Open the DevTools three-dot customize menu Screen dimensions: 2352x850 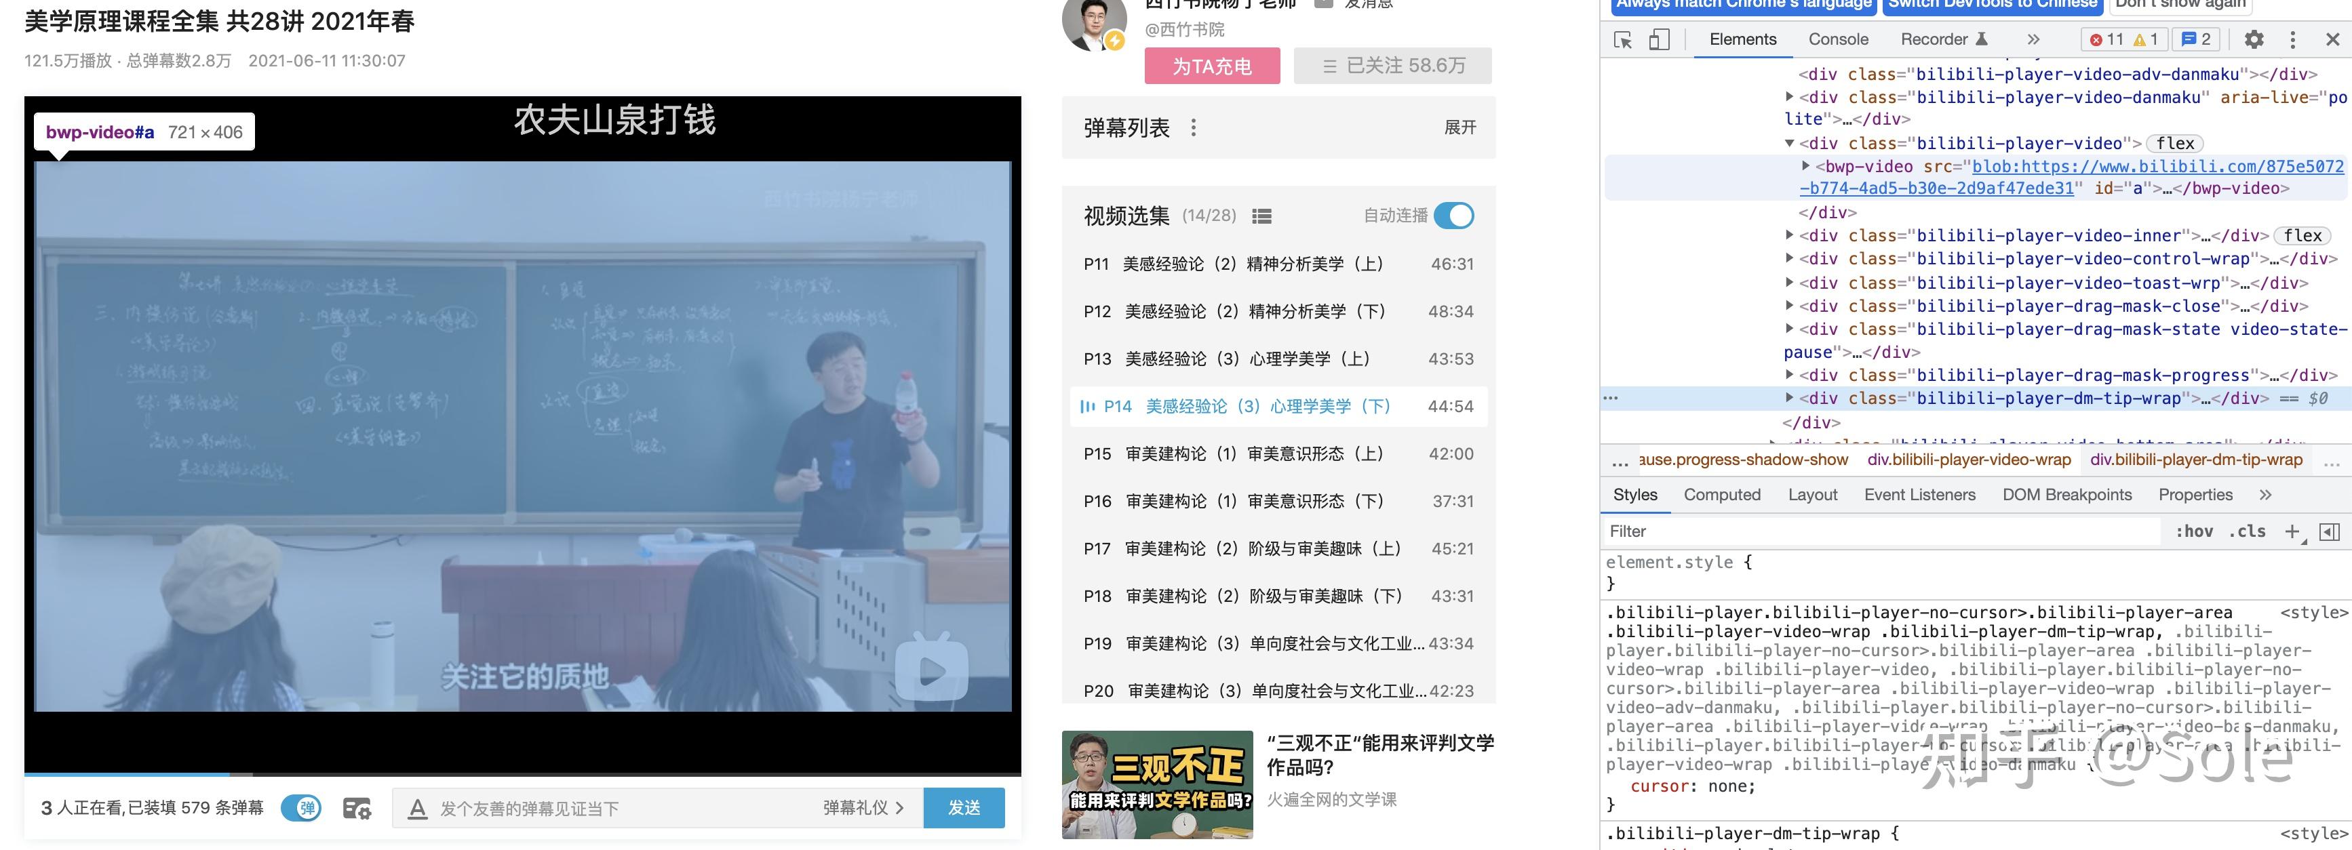tap(2292, 40)
